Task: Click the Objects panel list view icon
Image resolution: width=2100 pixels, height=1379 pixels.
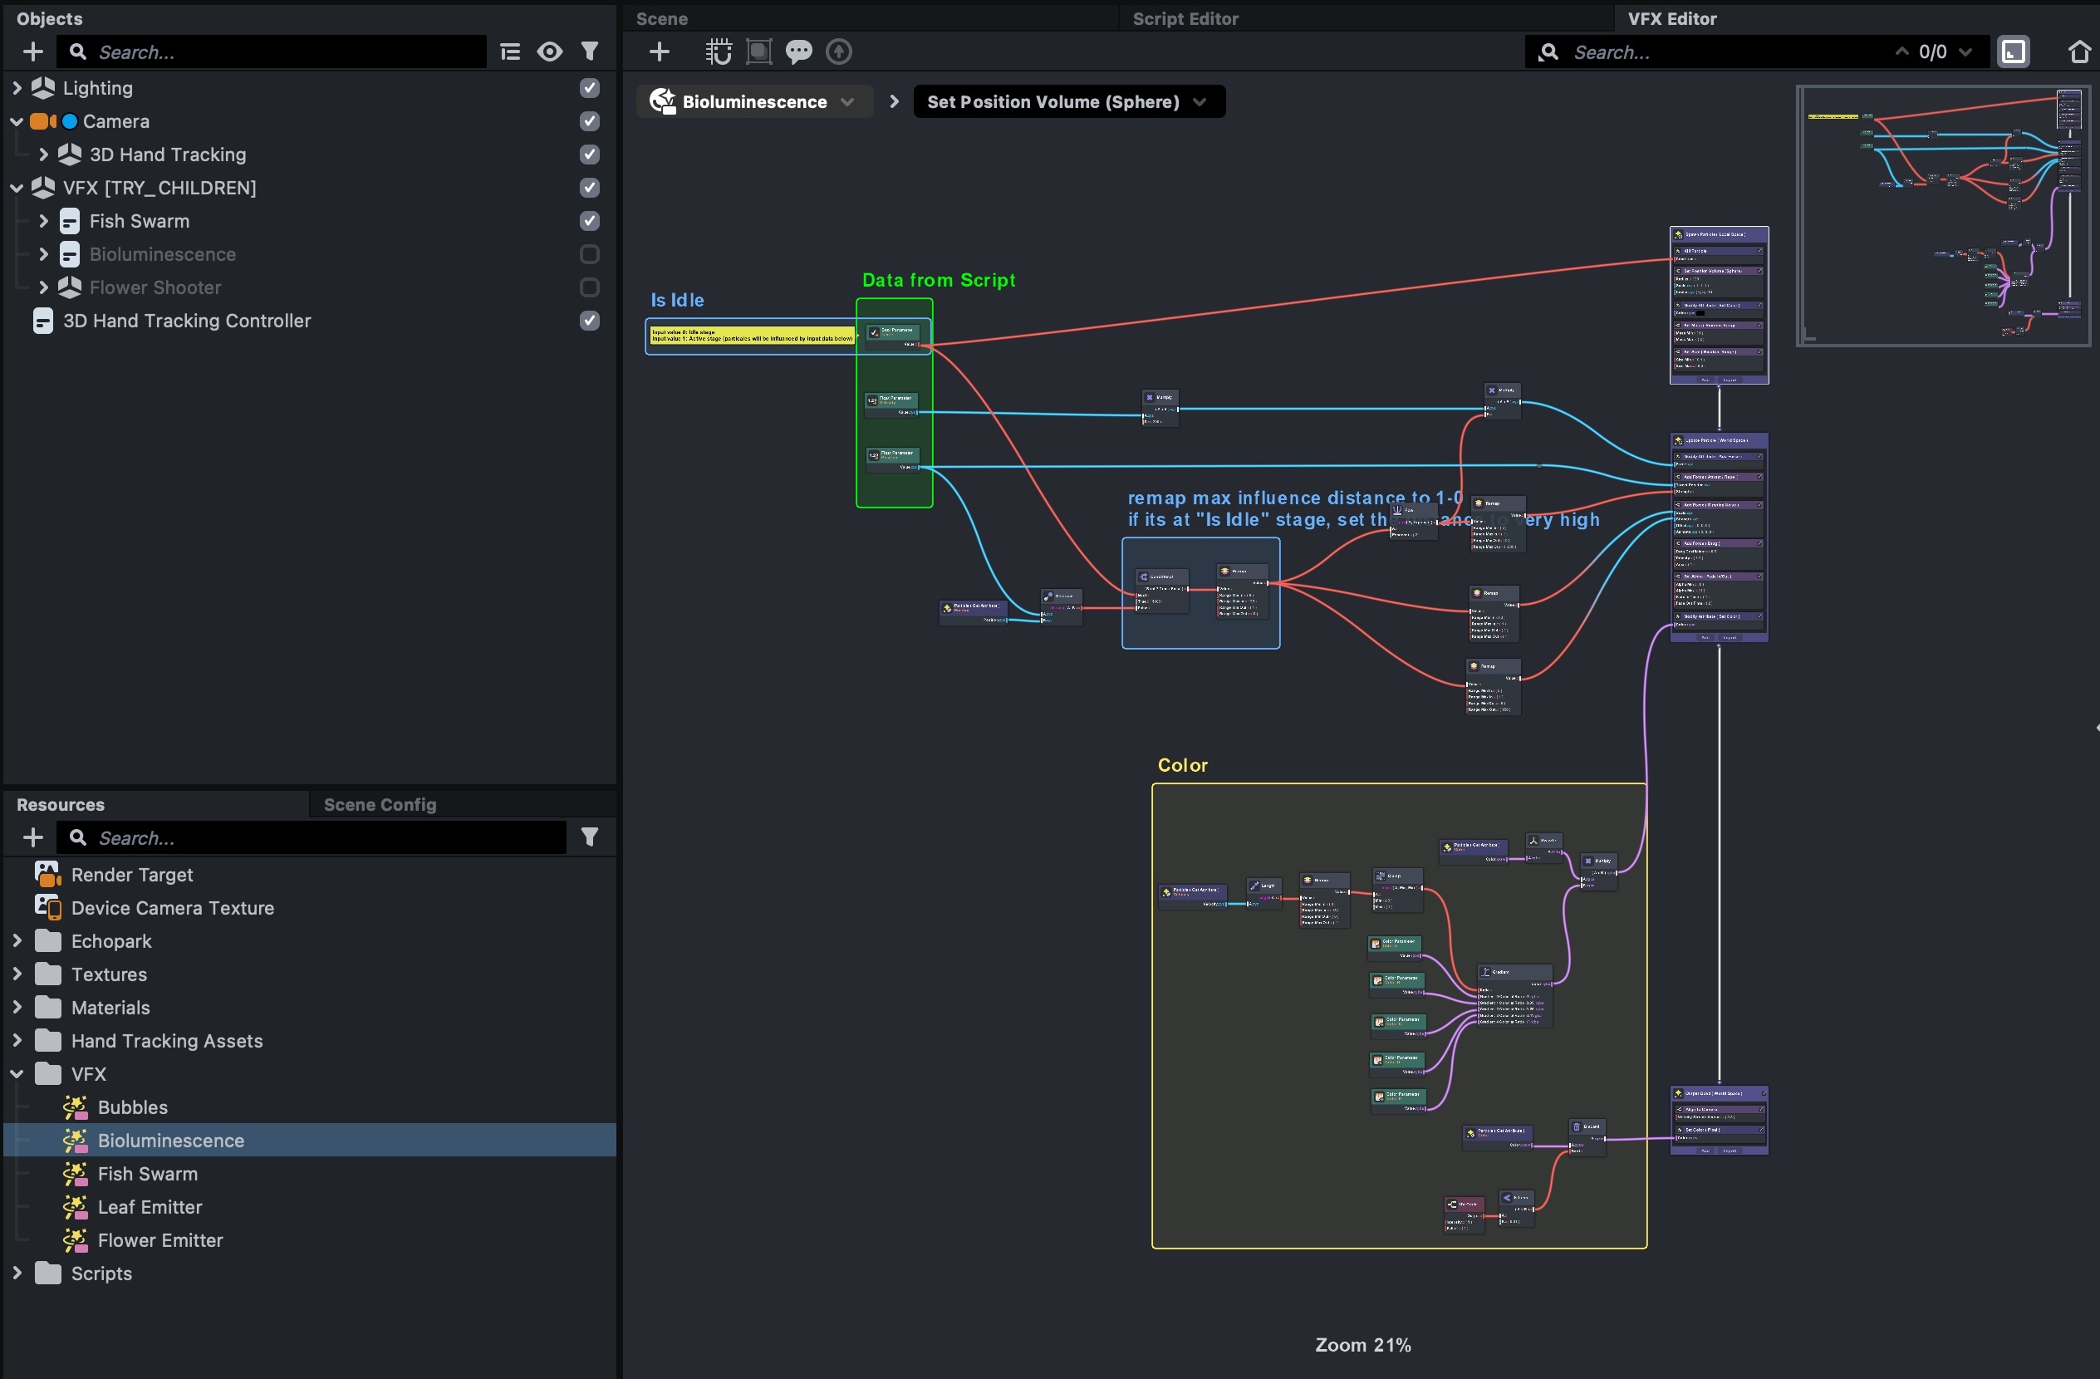Action: pos(510,52)
